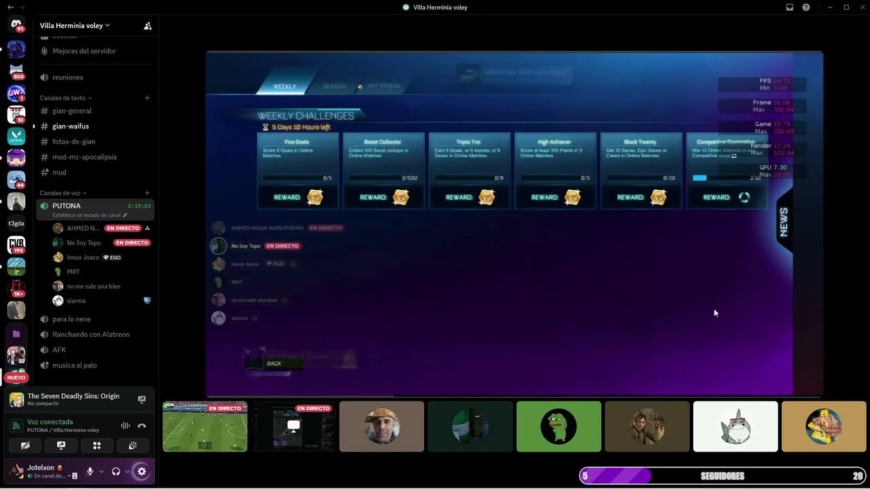The width and height of the screenshot is (870, 489).
Task: Add a channel to Canales de texto
Action: point(147,98)
